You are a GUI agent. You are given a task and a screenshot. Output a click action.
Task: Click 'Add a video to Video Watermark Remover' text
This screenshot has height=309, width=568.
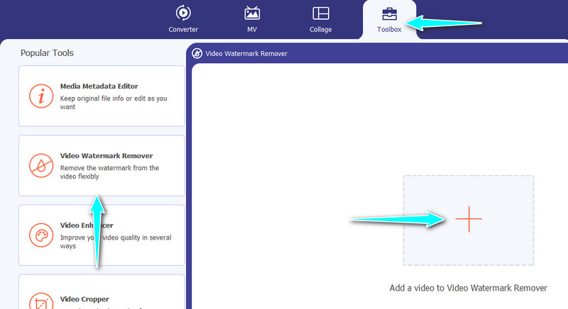(468, 288)
